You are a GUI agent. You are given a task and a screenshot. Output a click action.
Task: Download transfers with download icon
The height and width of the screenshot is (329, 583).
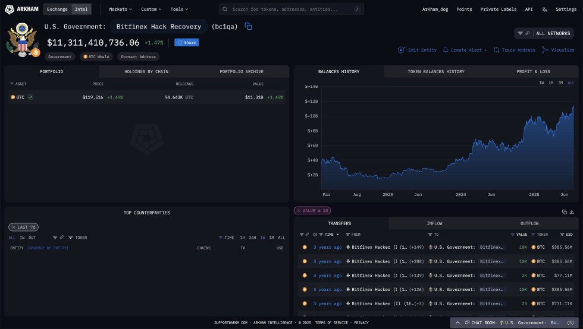572,212
